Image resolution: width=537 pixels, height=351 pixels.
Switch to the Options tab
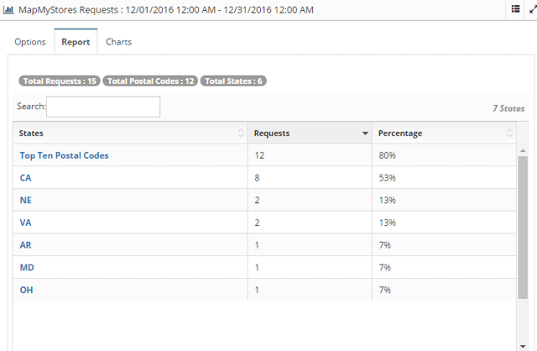pos(30,41)
